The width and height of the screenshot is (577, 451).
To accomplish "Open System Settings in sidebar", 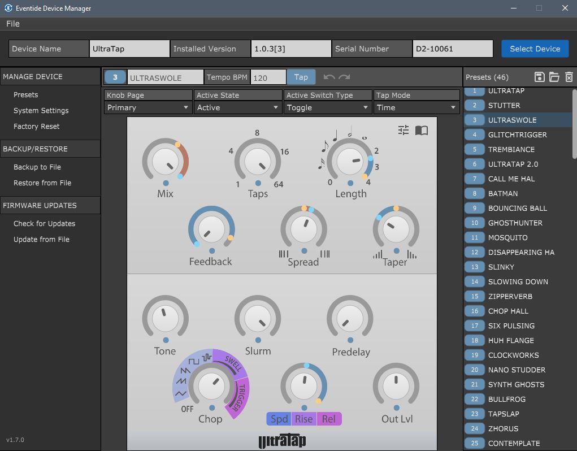I will (x=41, y=110).
